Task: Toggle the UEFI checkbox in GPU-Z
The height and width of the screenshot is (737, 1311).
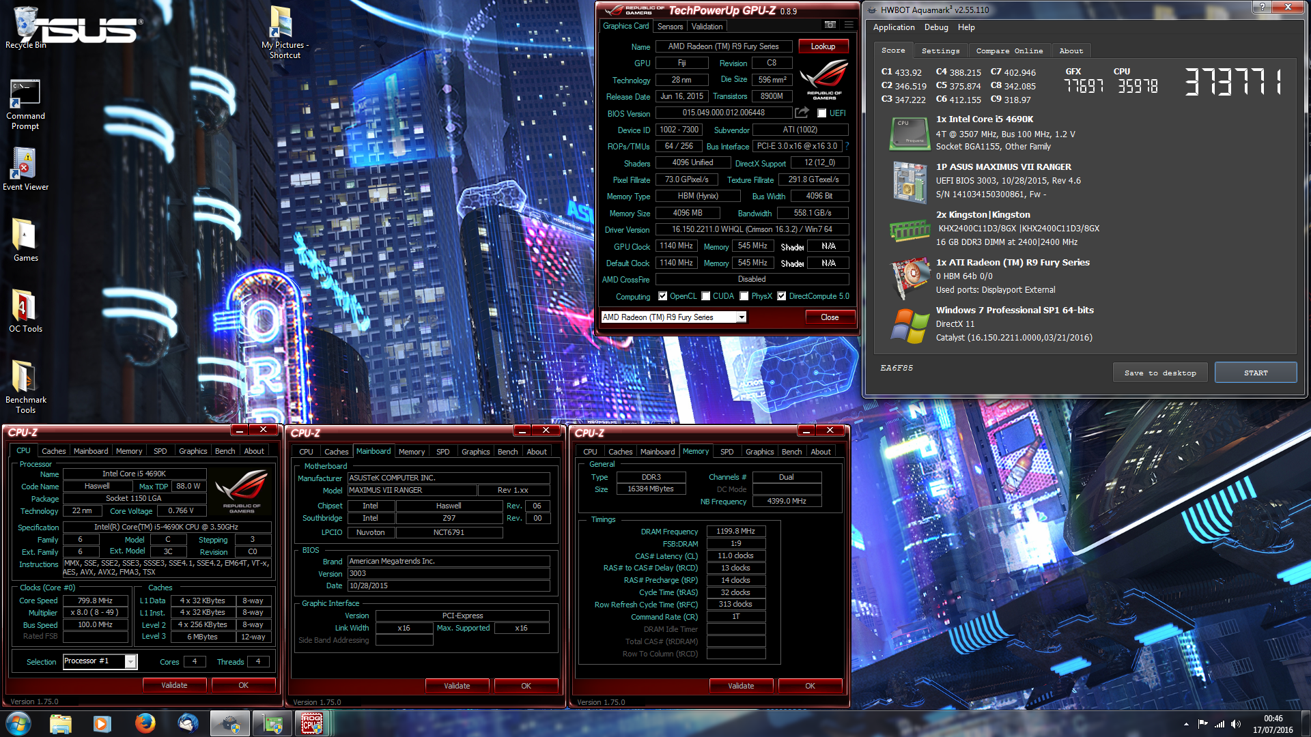Action: click(822, 113)
